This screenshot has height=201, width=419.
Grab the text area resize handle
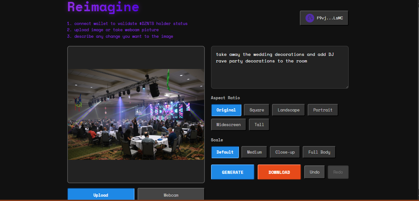(x=346, y=86)
